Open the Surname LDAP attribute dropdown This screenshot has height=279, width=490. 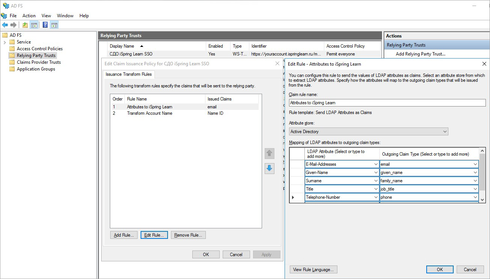[376, 181]
